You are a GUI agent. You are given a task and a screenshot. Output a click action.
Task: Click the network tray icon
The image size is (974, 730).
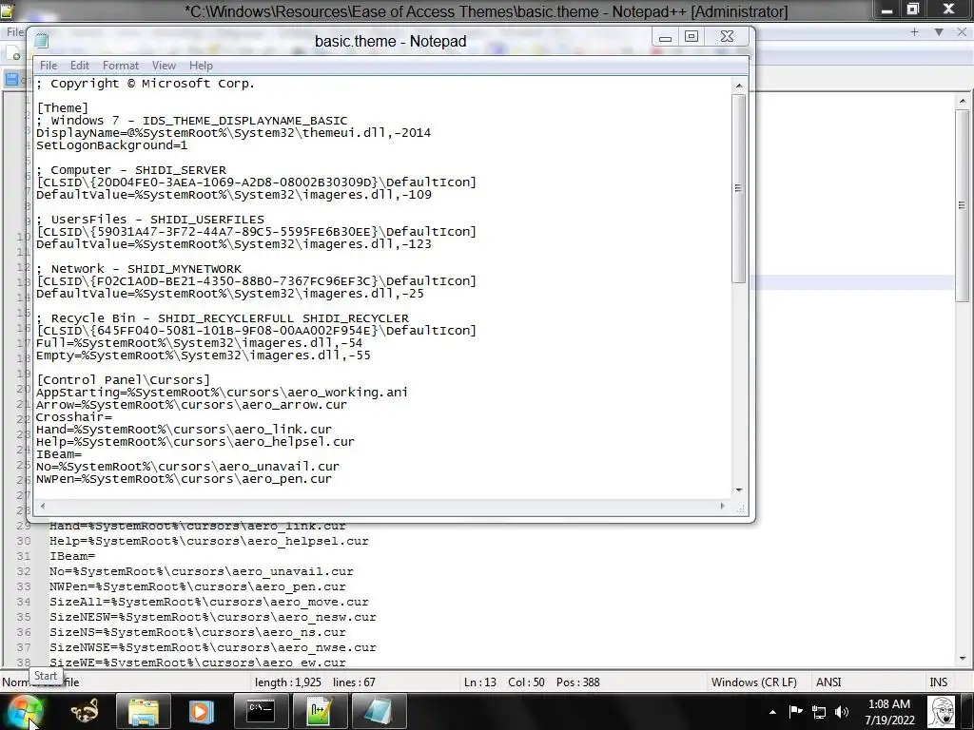point(819,712)
